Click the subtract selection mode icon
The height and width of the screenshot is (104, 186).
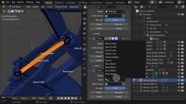(16, 11)
